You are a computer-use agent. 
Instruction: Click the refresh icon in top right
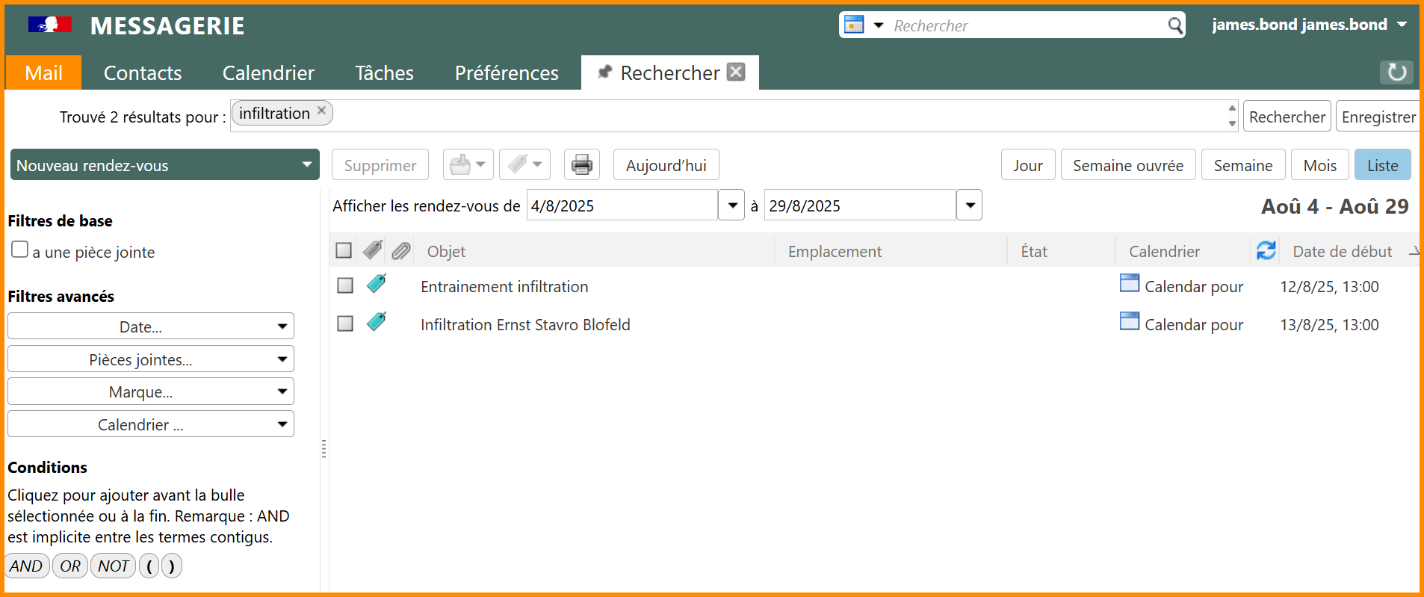click(x=1396, y=72)
